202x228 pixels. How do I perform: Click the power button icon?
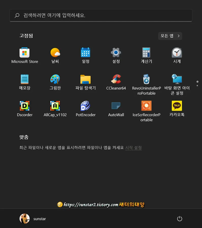180,219
